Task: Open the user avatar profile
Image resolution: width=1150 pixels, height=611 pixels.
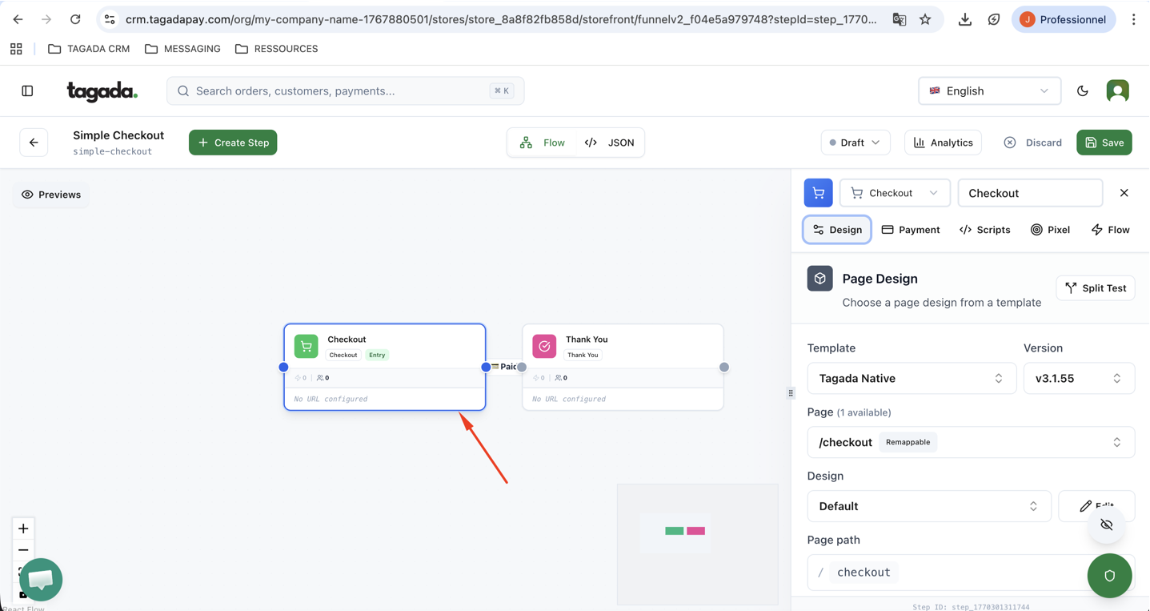Action: 1117,91
